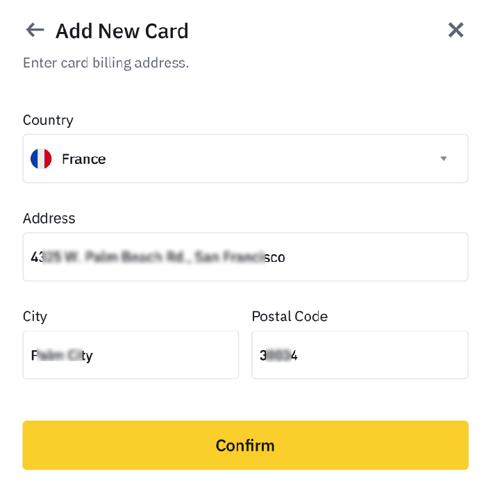The width and height of the screenshot is (486, 489).
Task: Focus the Address input field
Action: tap(245, 257)
